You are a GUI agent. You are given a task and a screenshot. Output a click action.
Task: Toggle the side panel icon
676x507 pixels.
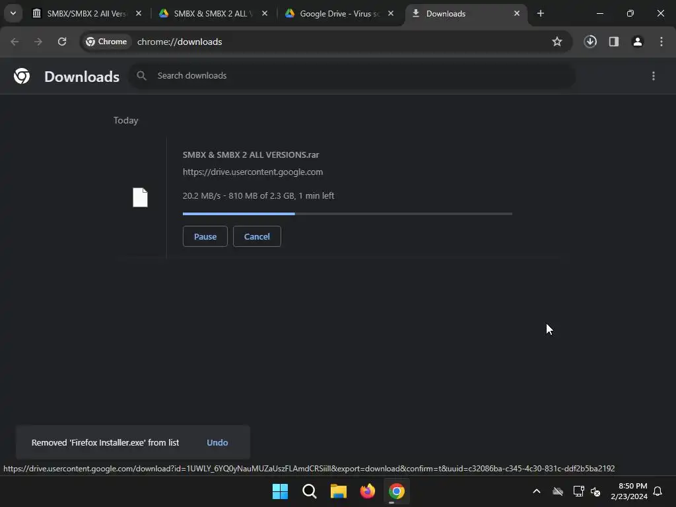tap(614, 42)
